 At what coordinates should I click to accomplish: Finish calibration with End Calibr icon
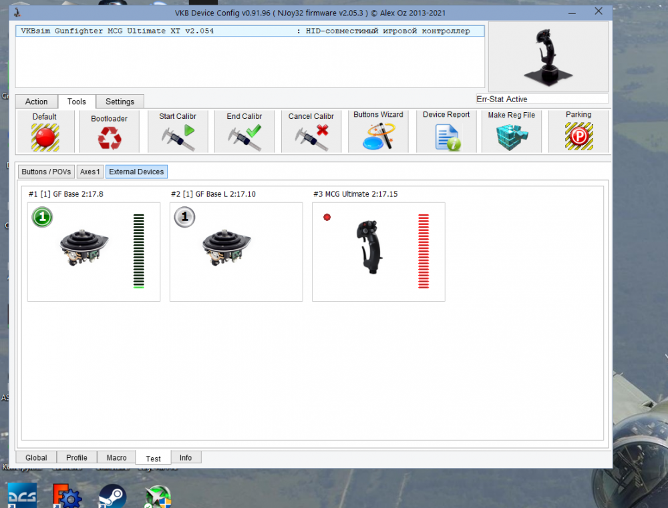pyautogui.click(x=244, y=138)
